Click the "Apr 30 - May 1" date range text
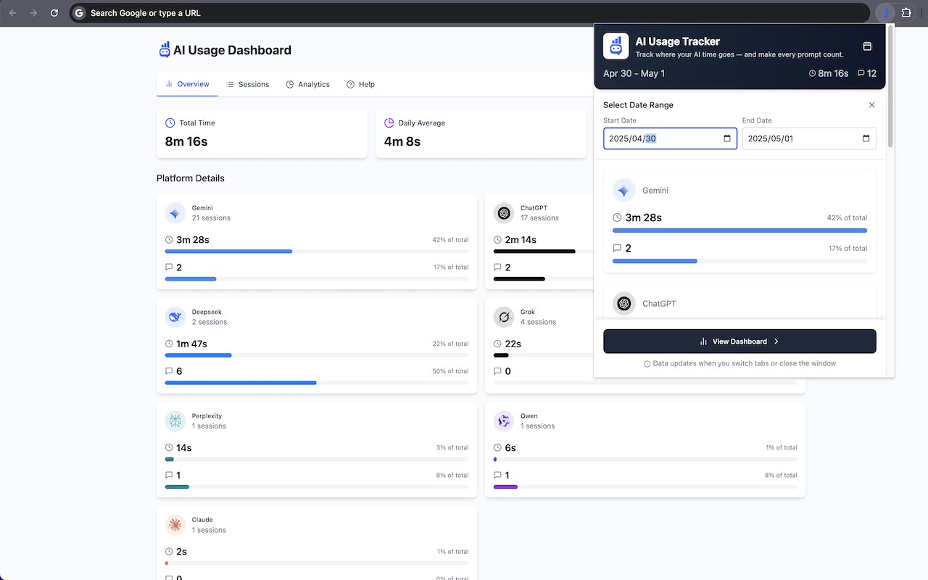928x580 pixels. point(634,73)
